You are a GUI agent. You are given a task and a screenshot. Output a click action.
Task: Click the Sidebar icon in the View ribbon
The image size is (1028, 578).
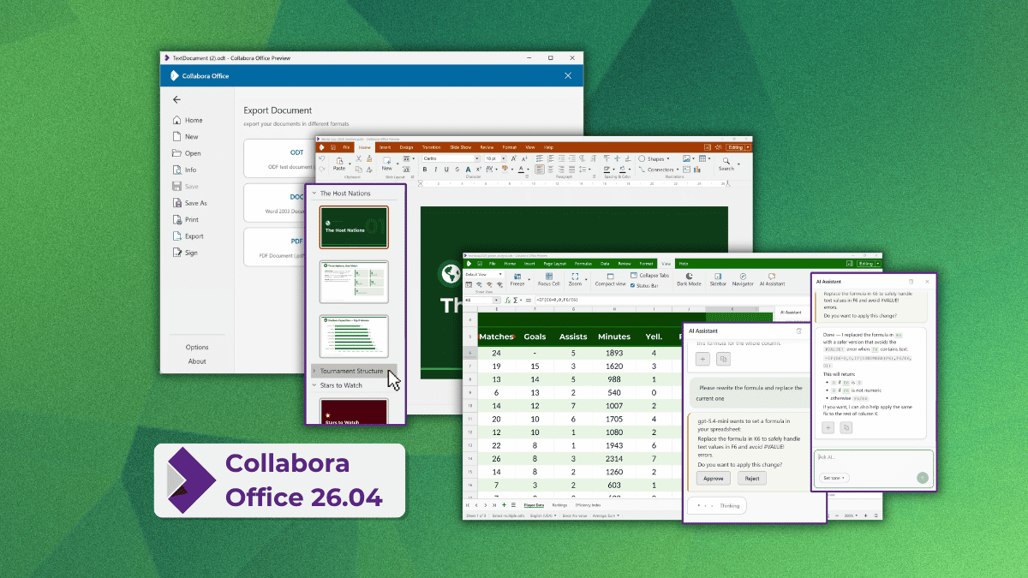pyautogui.click(x=718, y=277)
